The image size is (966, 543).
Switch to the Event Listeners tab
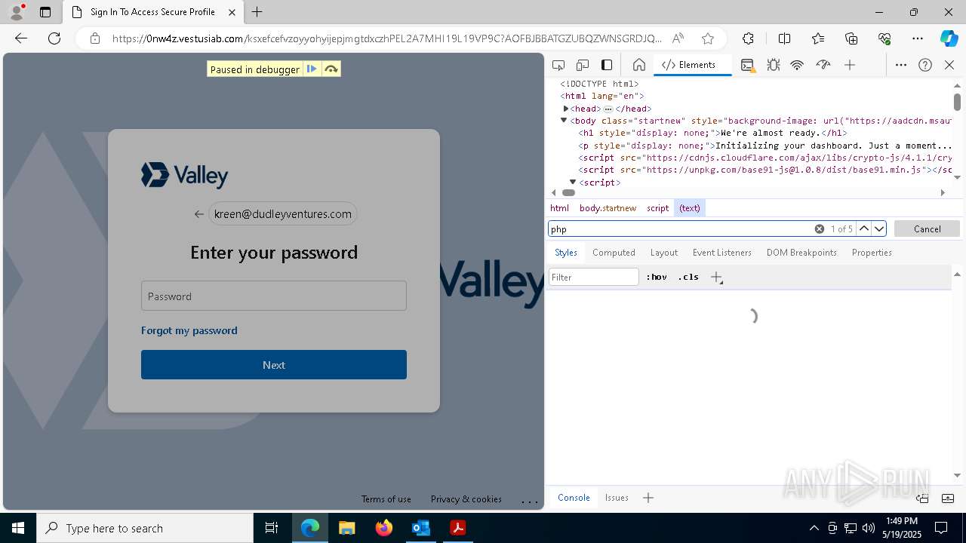click(x=722, y=253)
